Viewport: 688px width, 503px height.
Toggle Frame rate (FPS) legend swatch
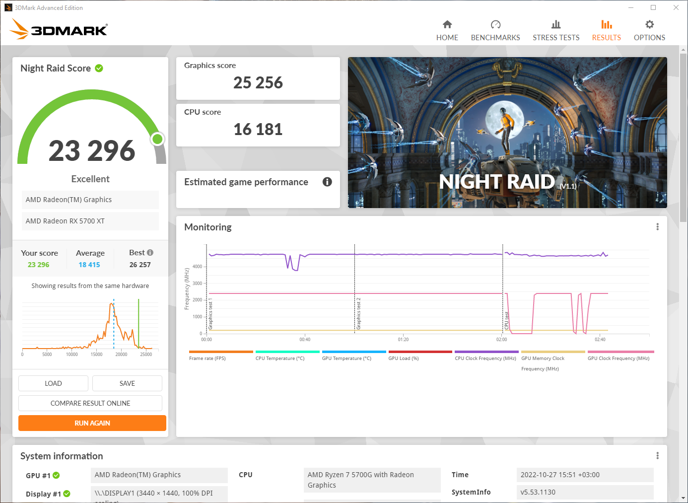pyautogui.click(x=221, y=352)
